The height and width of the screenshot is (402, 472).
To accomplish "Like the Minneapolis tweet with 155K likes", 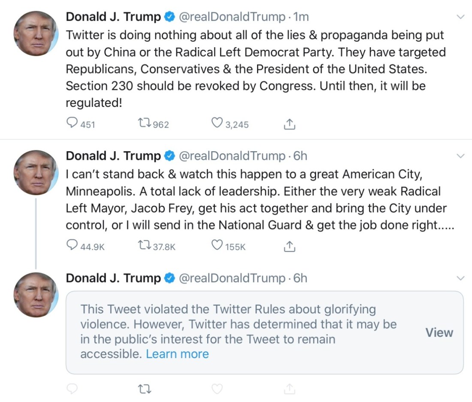I will tap(218, 246).
